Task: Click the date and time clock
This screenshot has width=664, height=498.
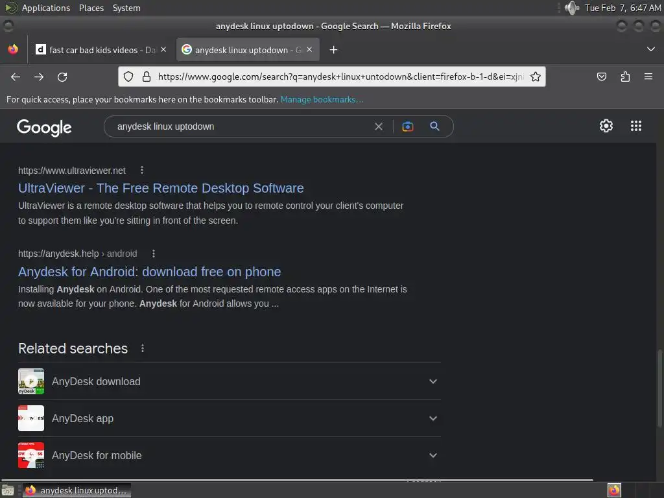Action: point(622,8)
